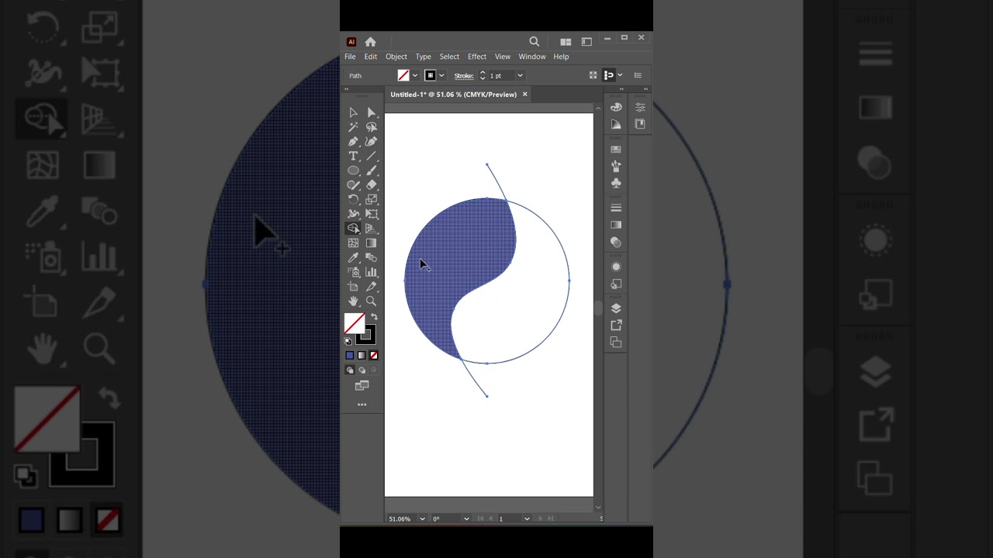Select the Column Graph tool
Viewport: 993px width, 558px height.
372,272
